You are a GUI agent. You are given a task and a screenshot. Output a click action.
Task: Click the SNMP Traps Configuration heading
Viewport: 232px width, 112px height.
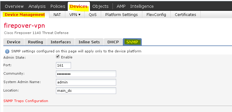point(26,101)
